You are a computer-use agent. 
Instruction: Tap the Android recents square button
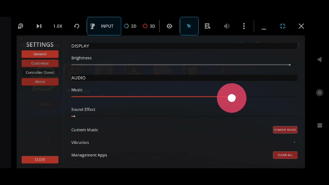320,125
